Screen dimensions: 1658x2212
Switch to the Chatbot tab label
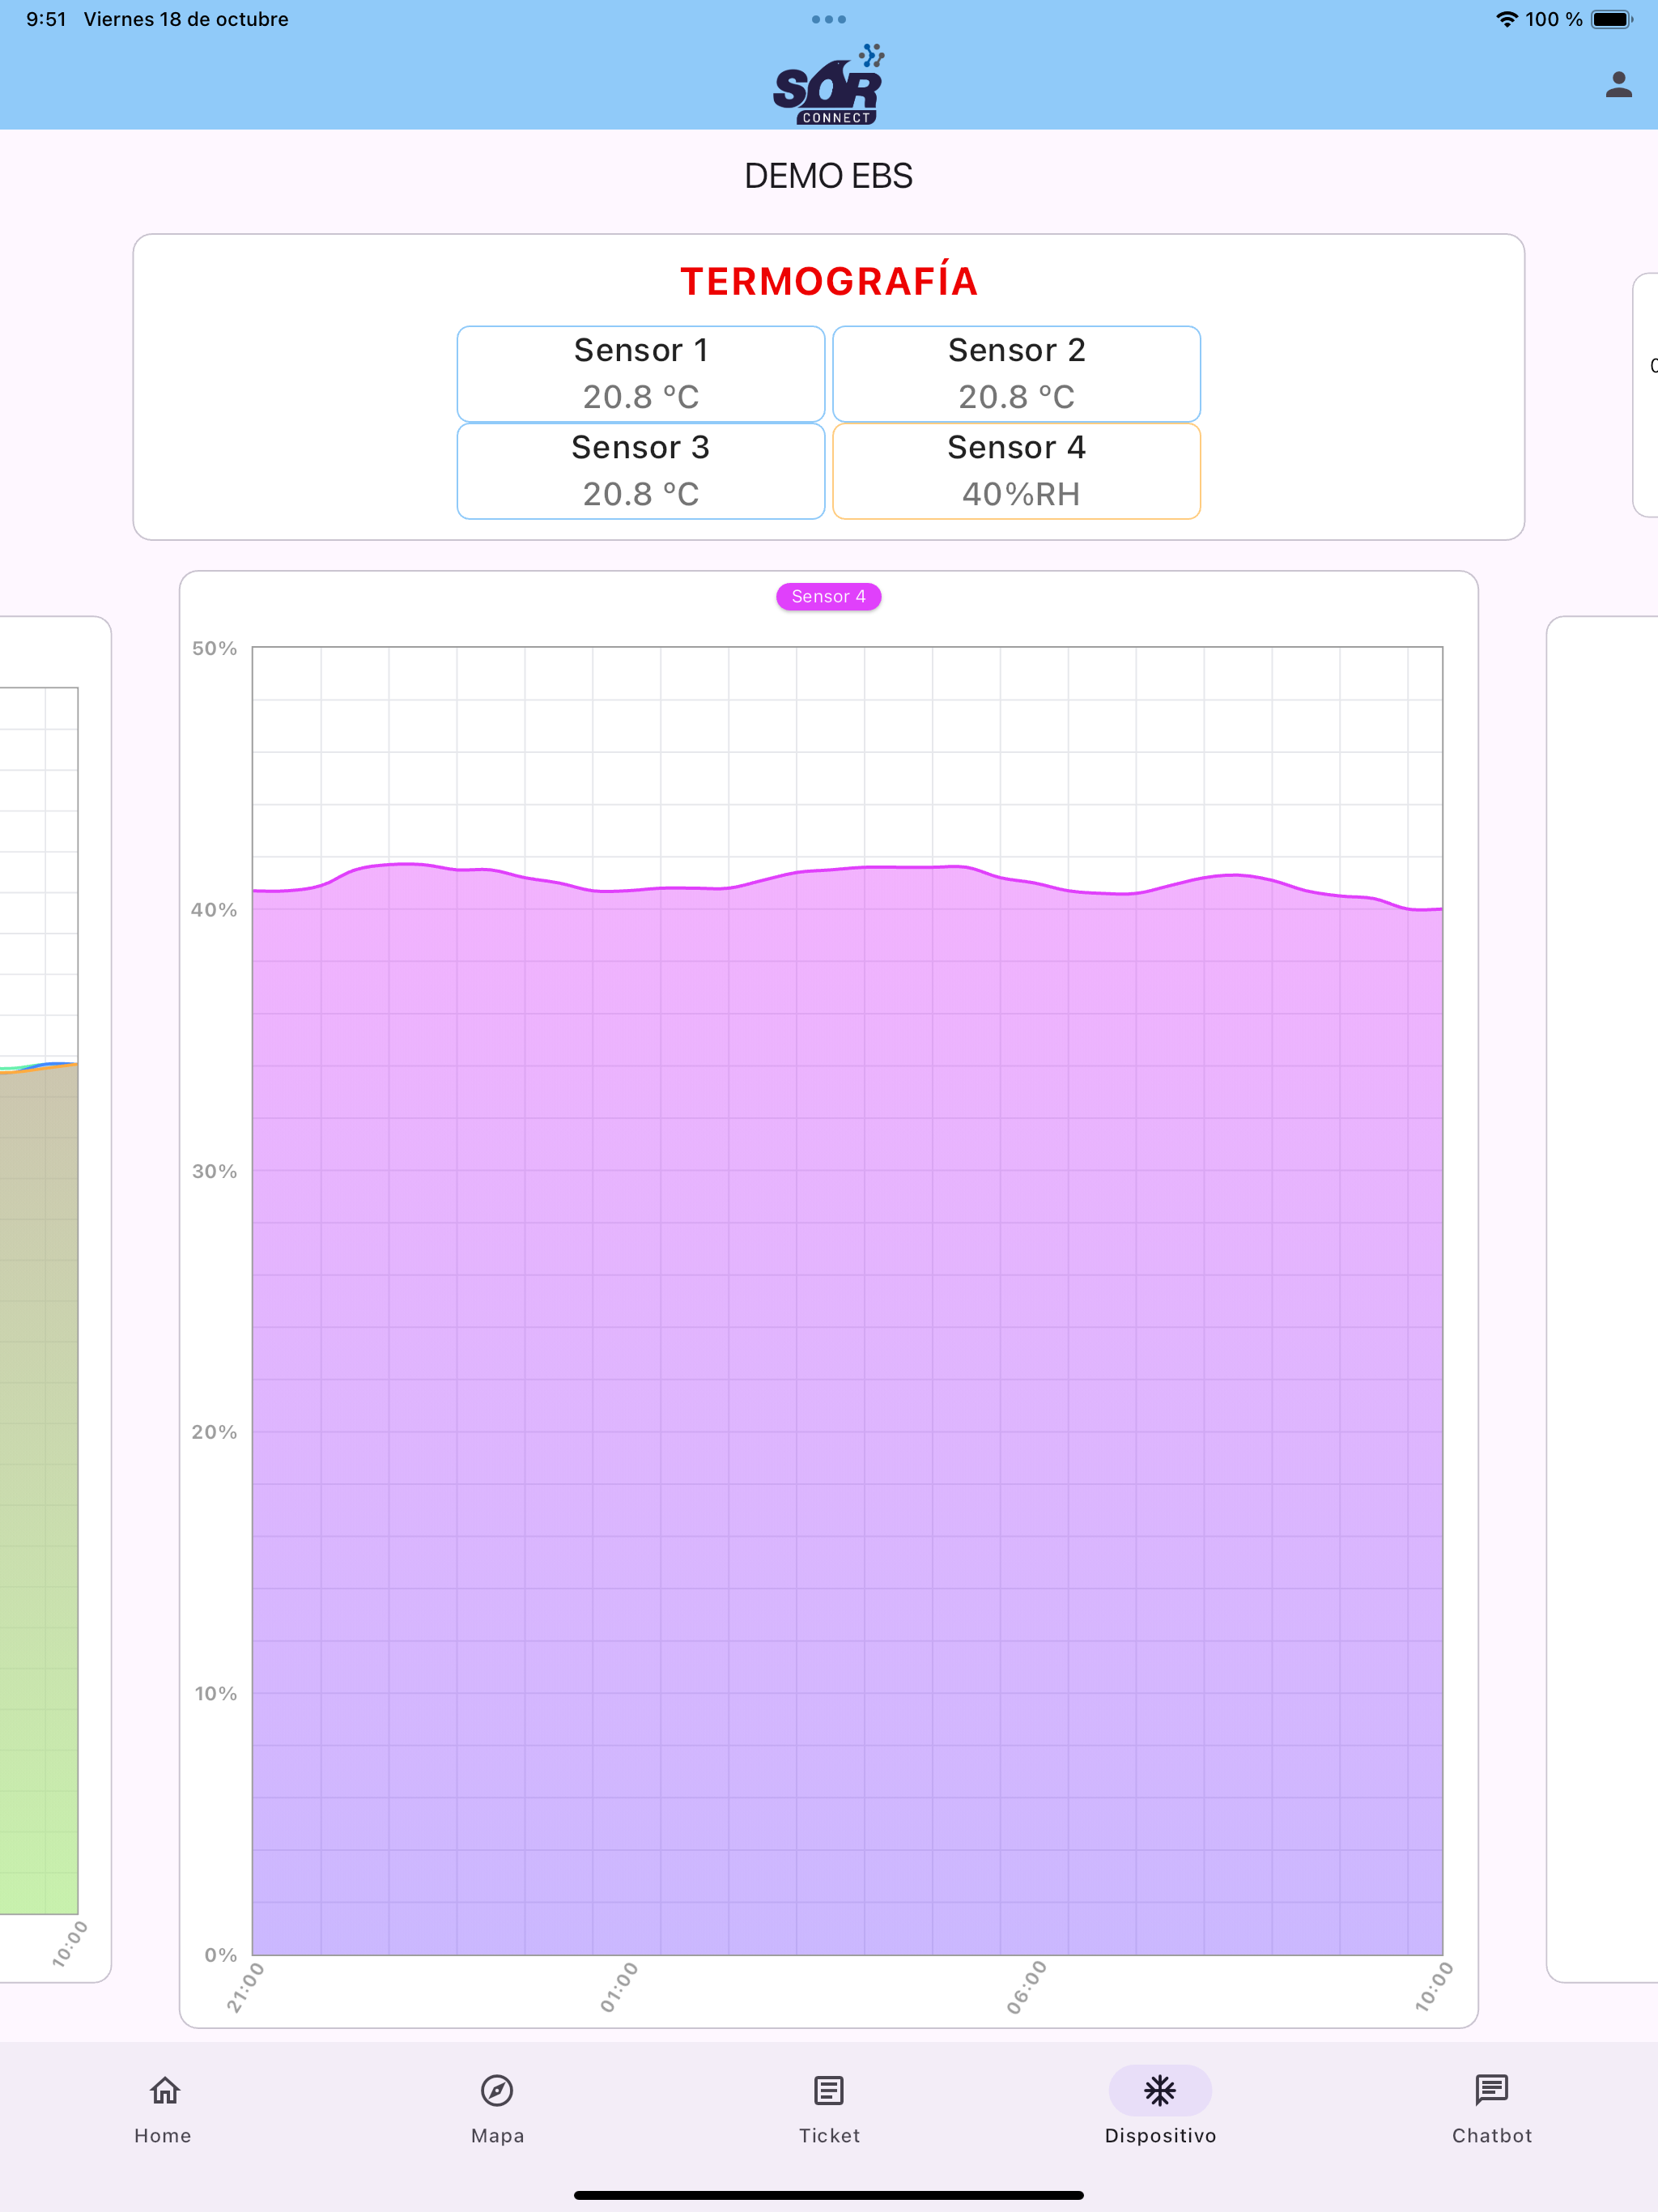click(1492, 2135)
